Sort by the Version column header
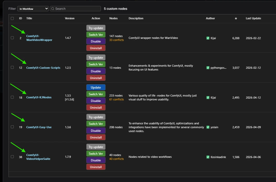Image resolution: width=276 pixels, height=182 pixels. pyautogui.click(x=70, y=19)
